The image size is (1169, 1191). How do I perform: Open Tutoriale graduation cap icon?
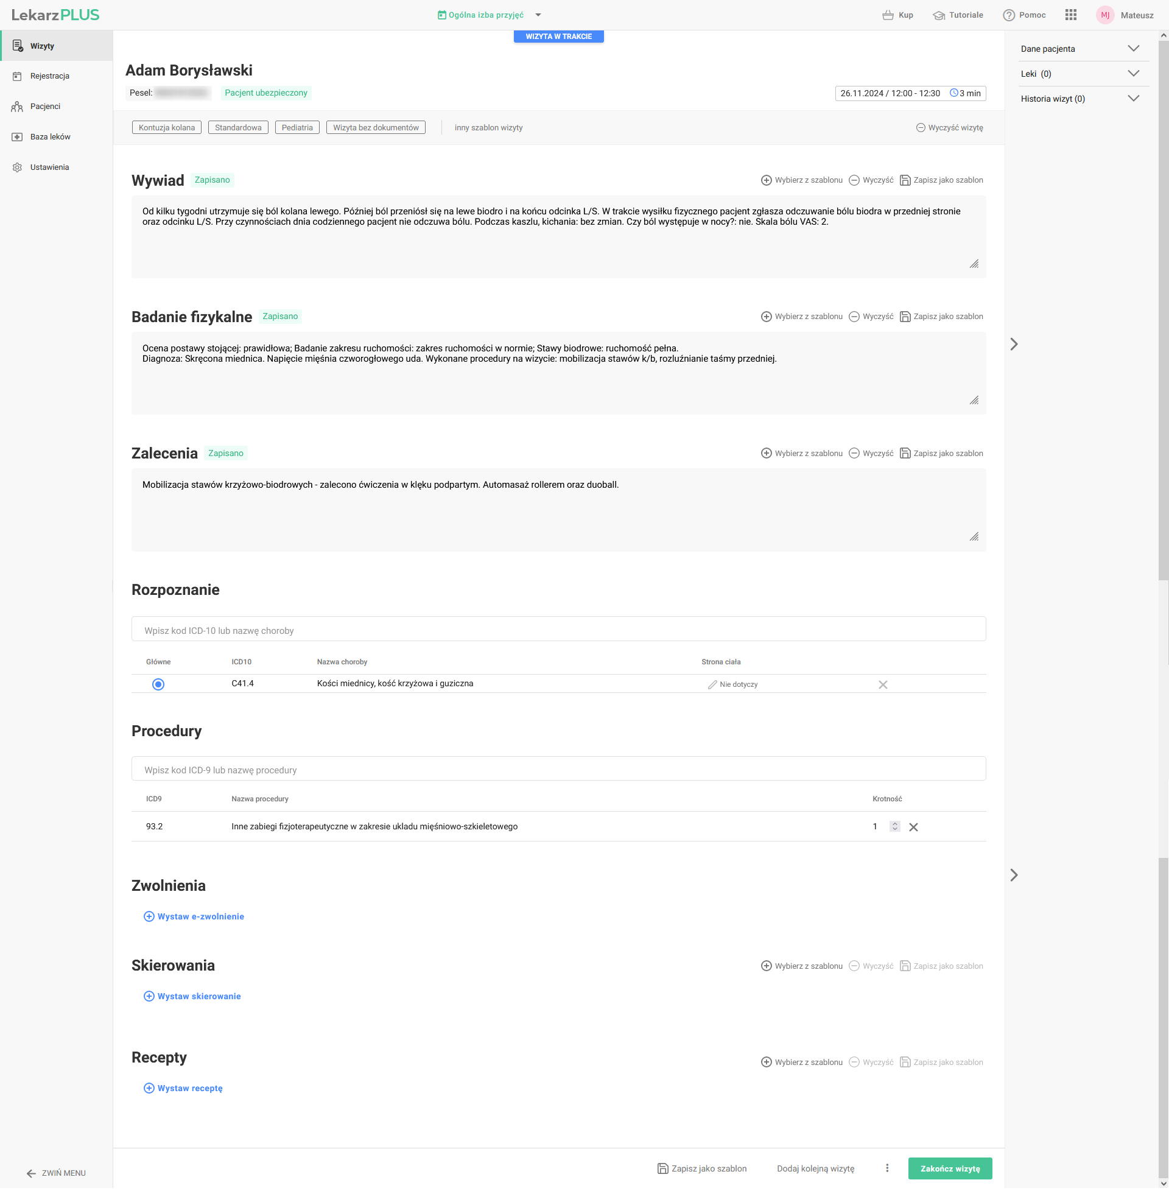(939, 15)
